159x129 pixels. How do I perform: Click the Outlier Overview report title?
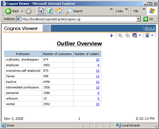click(x=79, y=44)
